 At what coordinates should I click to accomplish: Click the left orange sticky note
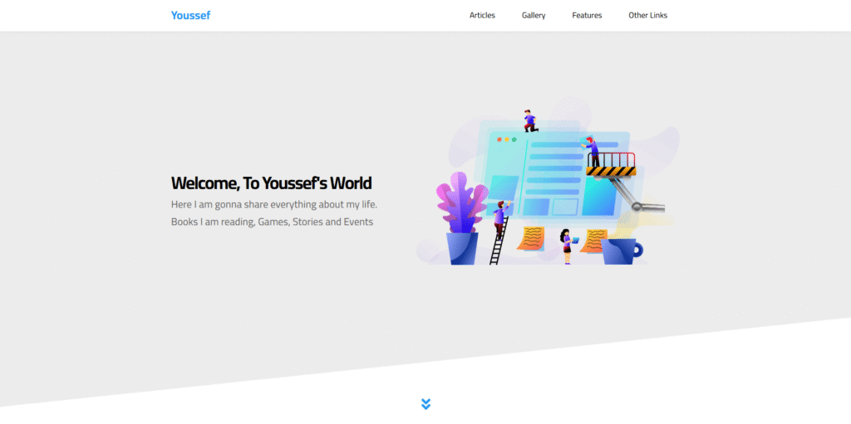click(530, 238)
